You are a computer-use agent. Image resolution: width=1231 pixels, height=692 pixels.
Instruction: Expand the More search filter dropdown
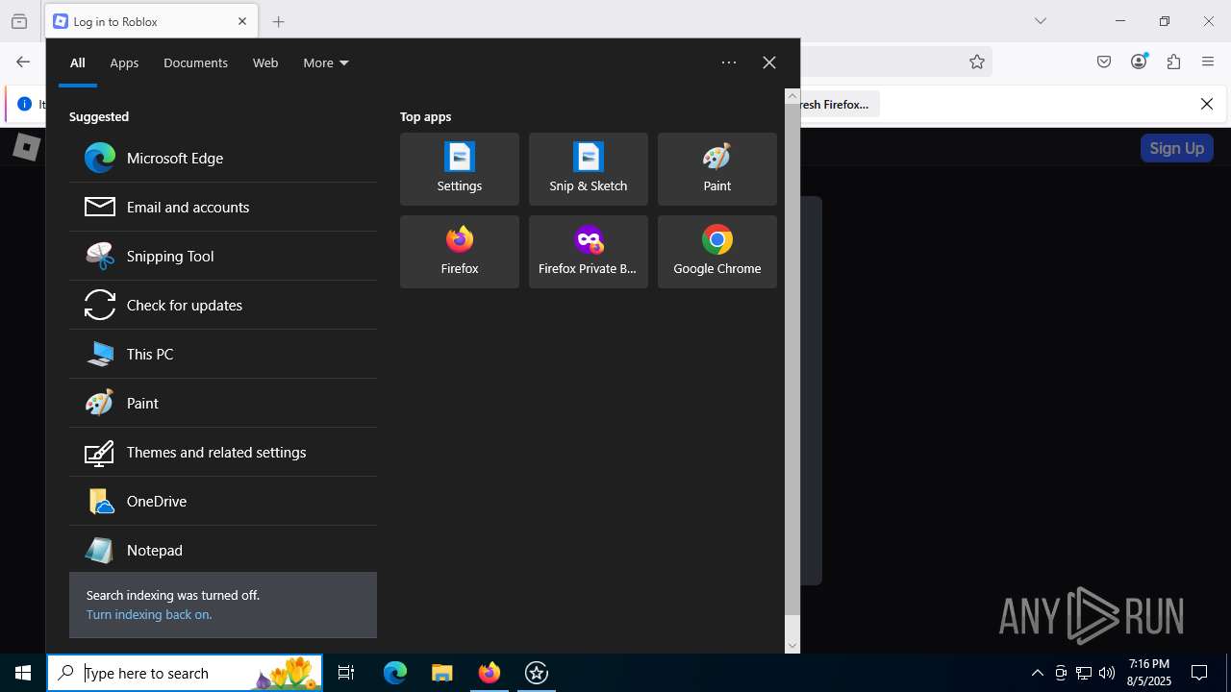click(326, 62)
